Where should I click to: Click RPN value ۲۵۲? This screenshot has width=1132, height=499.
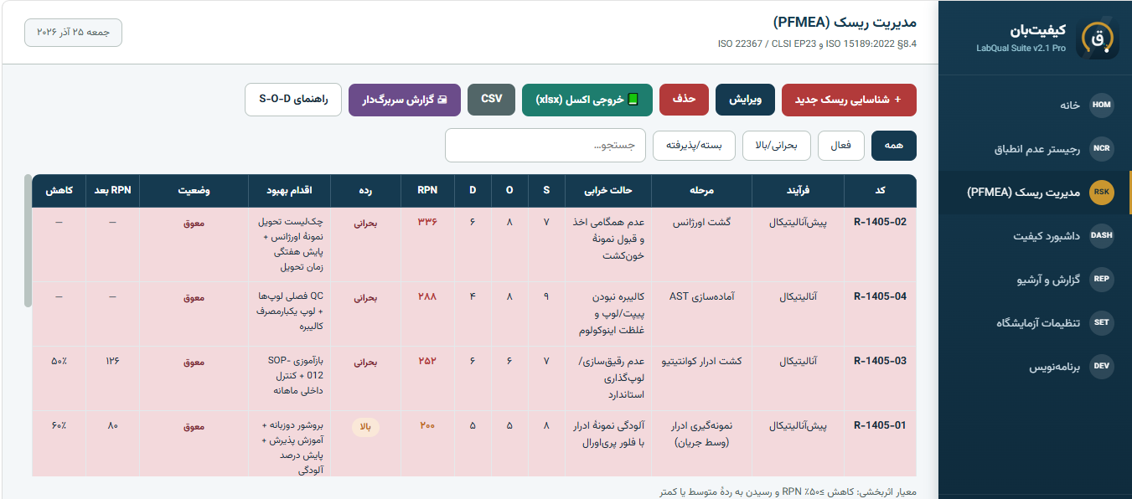(x=427, y=362)
